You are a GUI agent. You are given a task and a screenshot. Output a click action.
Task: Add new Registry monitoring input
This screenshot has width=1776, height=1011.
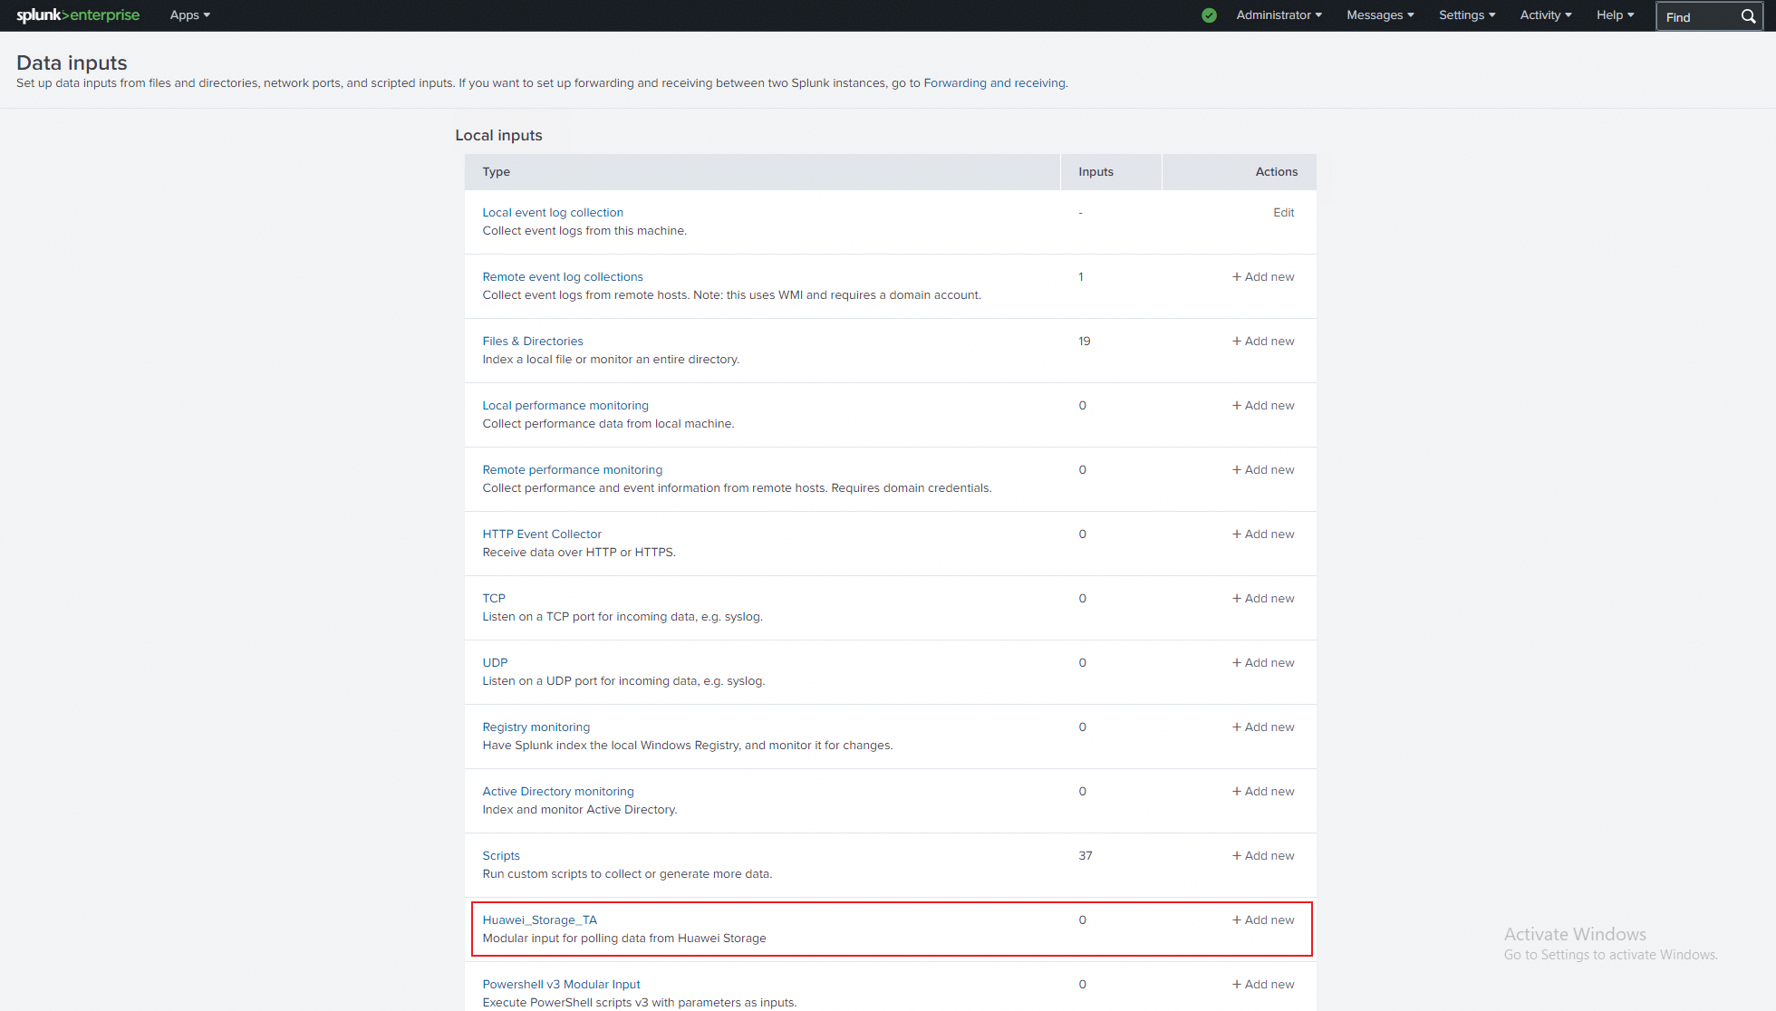[x=1263, y=727]
